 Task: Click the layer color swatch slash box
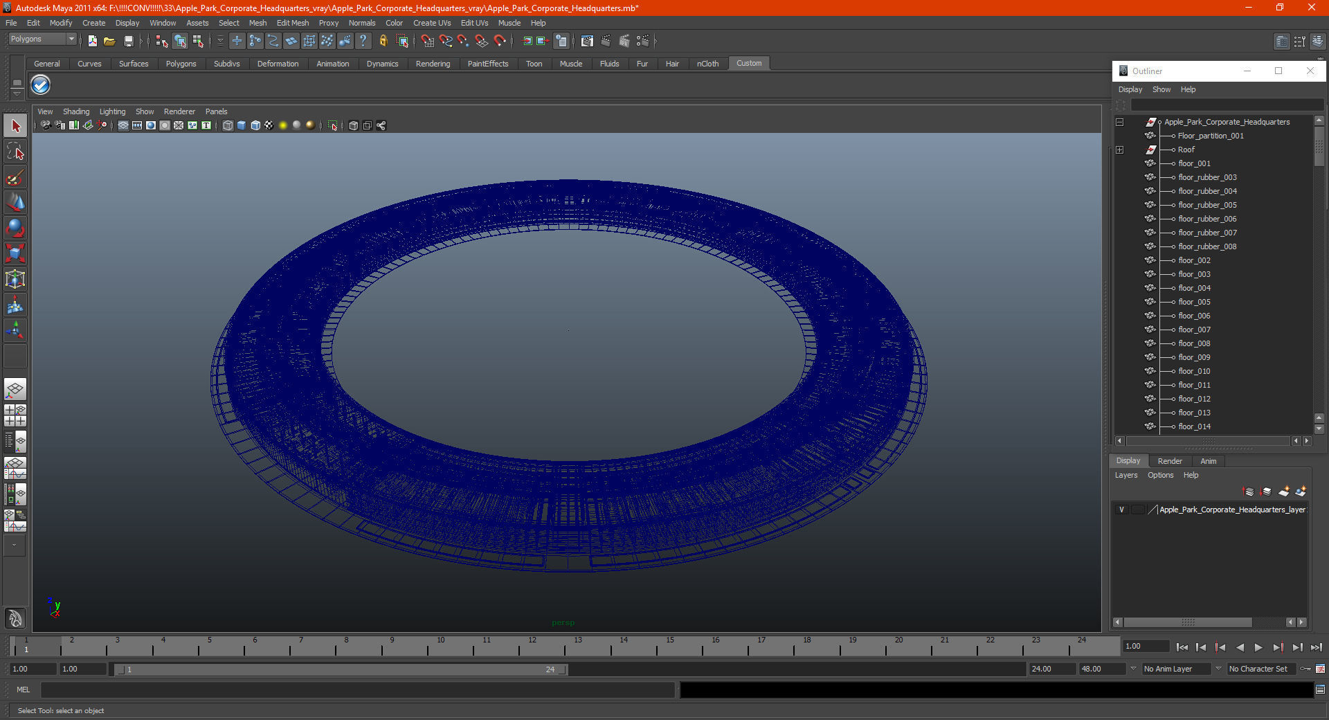coord(1153,510)
